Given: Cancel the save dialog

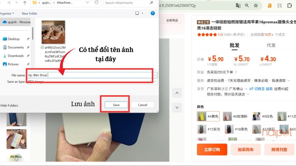Looking at the screenshot, I should (x=142, y=105).
